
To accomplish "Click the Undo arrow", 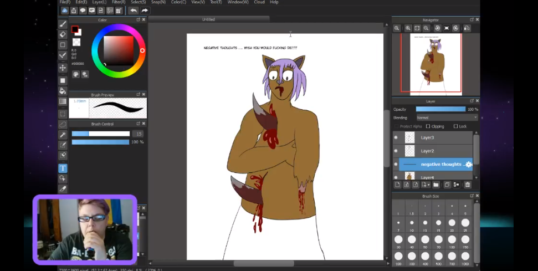I will click(134, 11).
